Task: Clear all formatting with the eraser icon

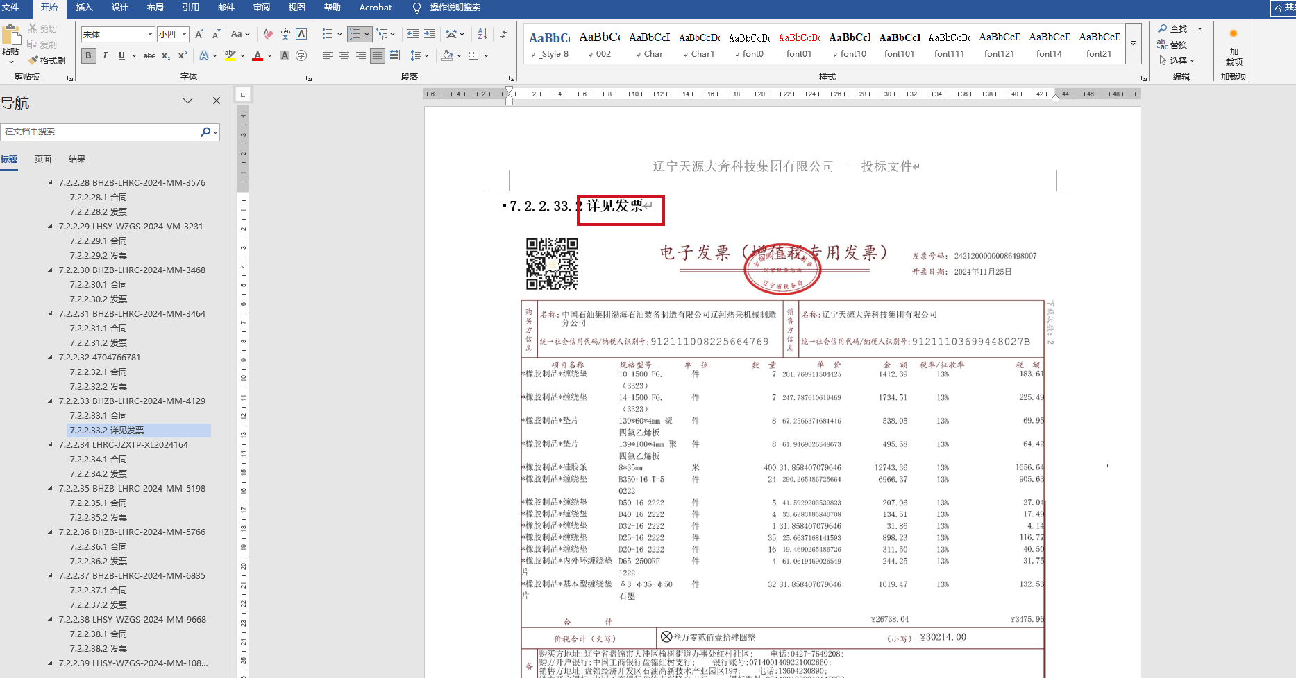Action: tap(268, 34)
